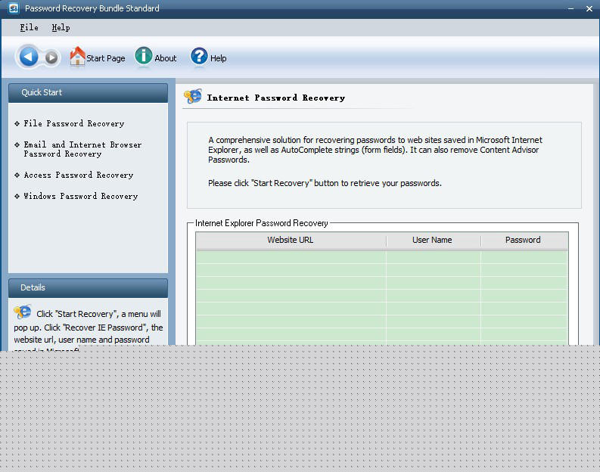Open Email and Internet Browser Password Recovery

coord(82,149)
